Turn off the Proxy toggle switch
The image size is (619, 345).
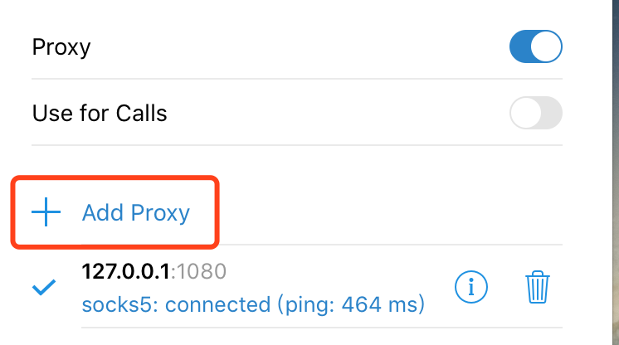[535, 46]
